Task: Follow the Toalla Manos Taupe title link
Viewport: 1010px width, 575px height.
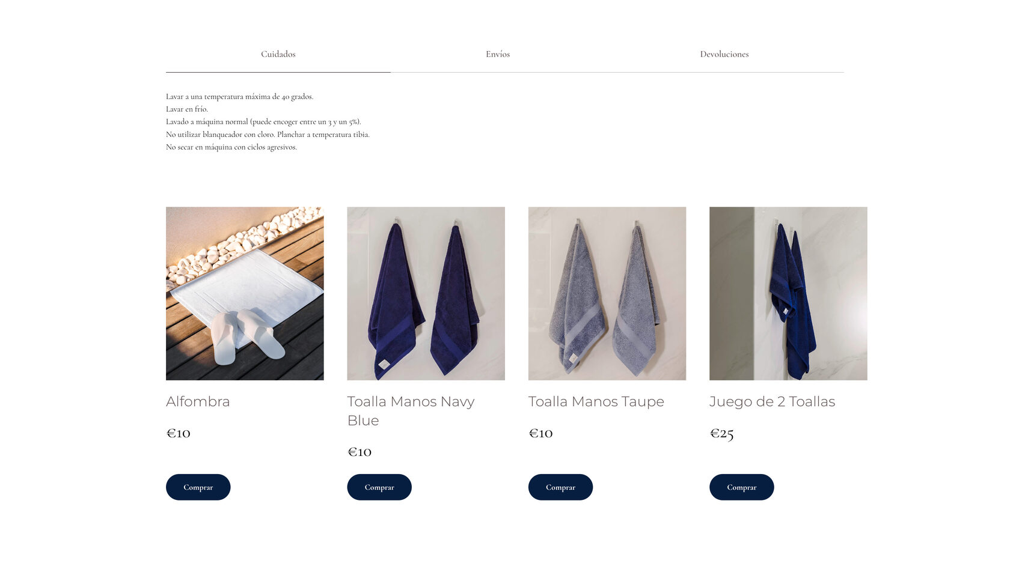Action: 596,401
